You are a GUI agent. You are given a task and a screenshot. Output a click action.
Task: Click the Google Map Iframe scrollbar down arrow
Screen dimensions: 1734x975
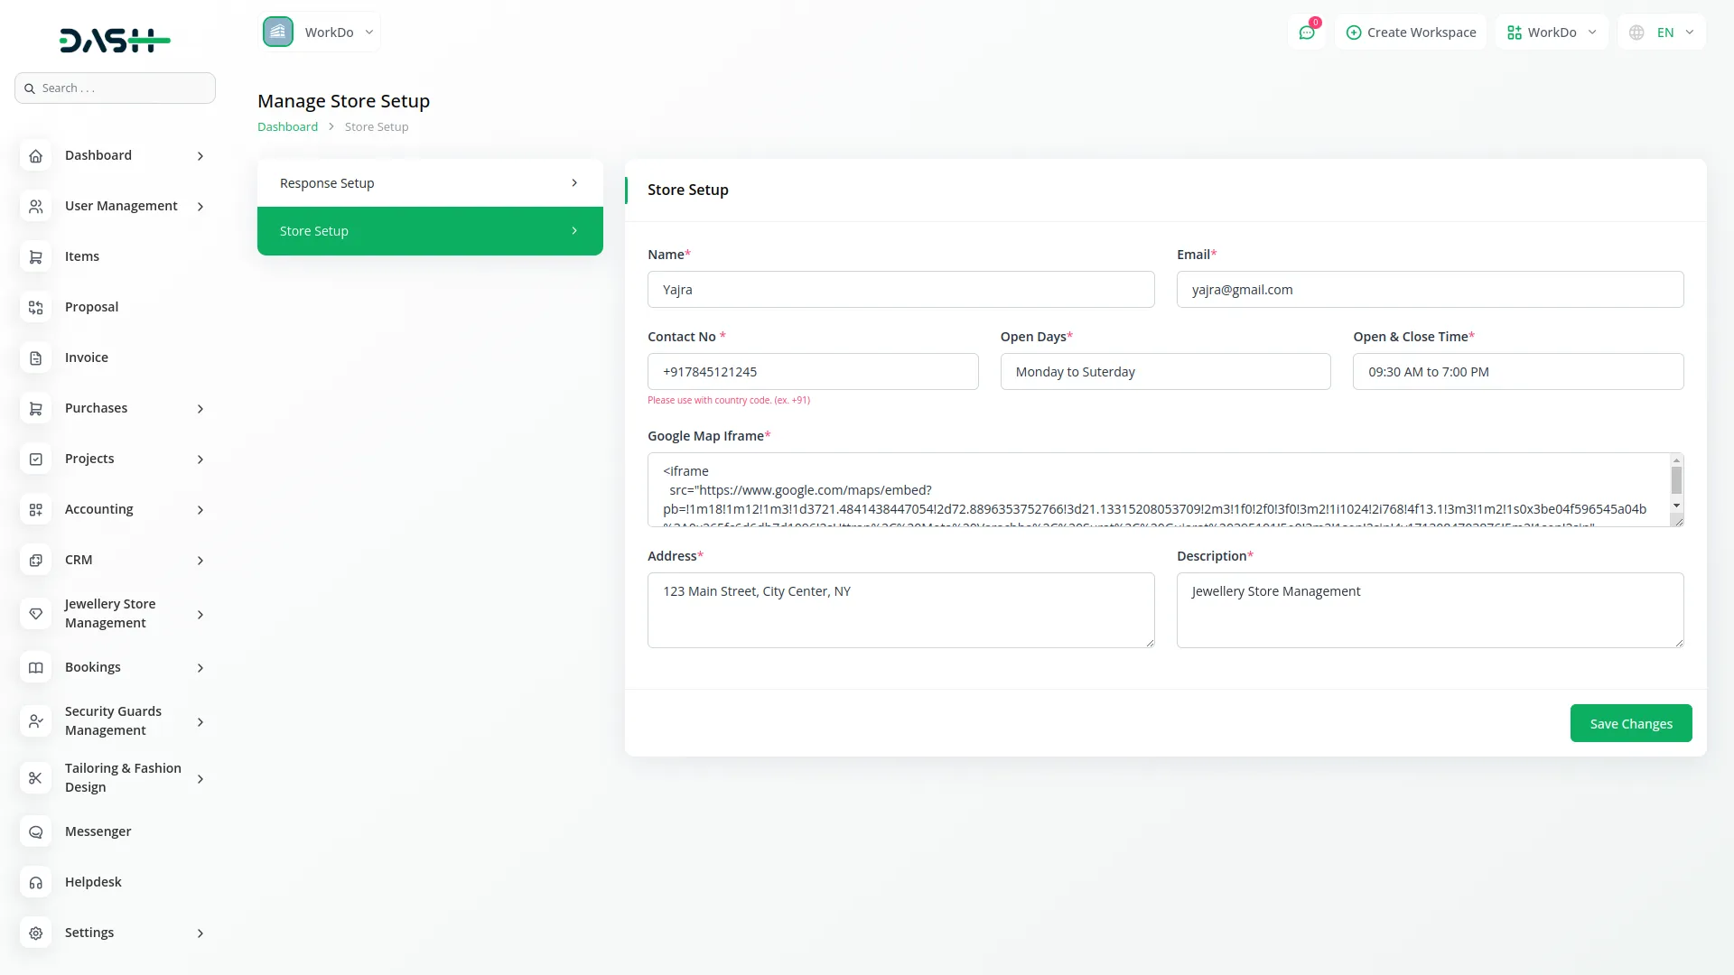[x=1676, y=506]
